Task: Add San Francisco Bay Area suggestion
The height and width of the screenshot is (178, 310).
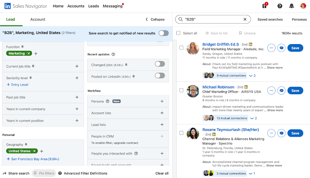Action: pos(33,159)
